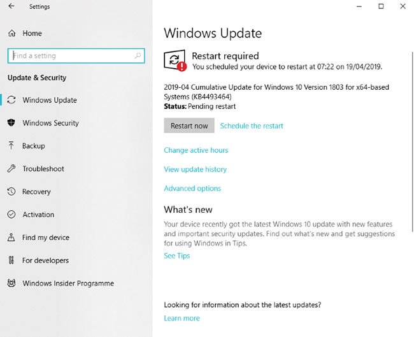
Task: Open the Backup section label
Action: (34, 146)
